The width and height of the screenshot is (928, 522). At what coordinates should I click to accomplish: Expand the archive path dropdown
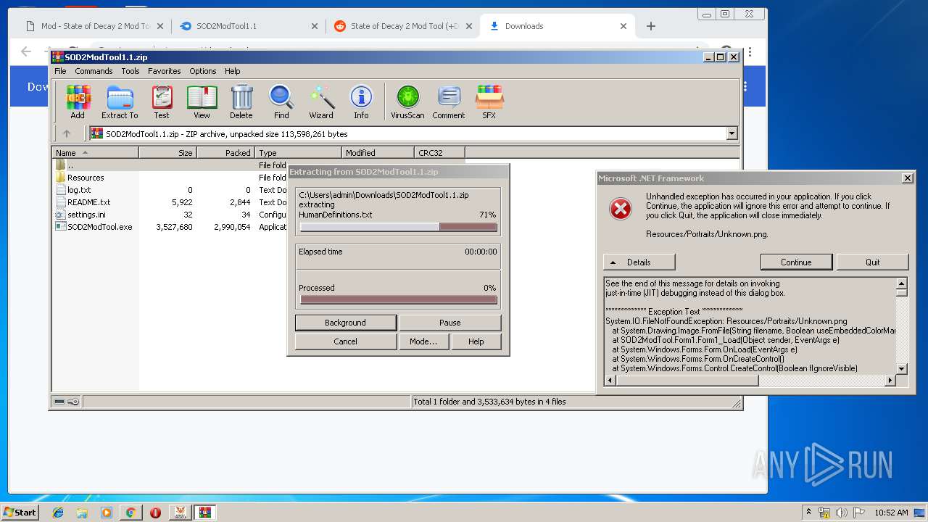click(732, 133)
